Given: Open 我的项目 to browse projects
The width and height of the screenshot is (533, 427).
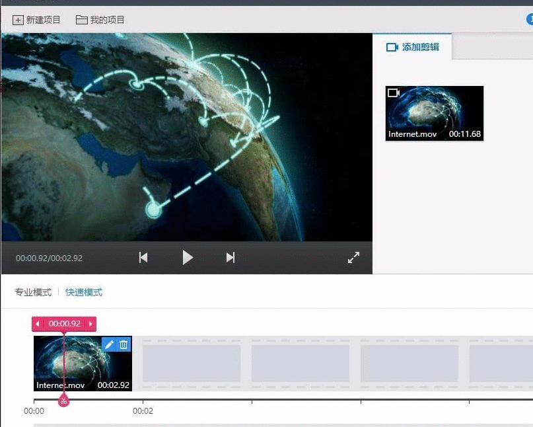Looking at the screenshot, I should coord(99,20).
